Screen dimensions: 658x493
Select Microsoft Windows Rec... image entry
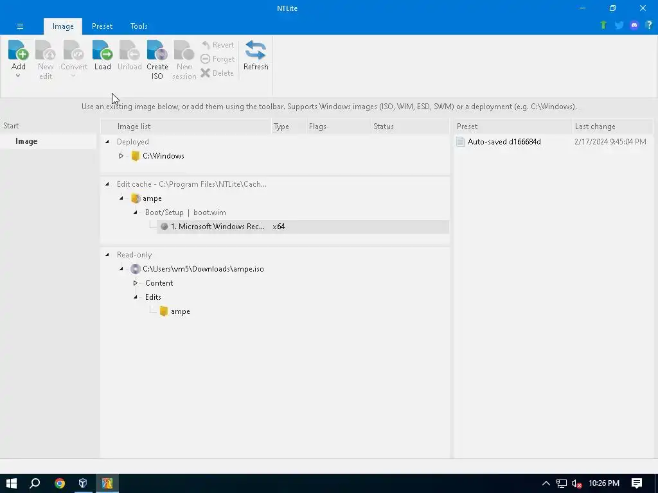pos(217,227)
